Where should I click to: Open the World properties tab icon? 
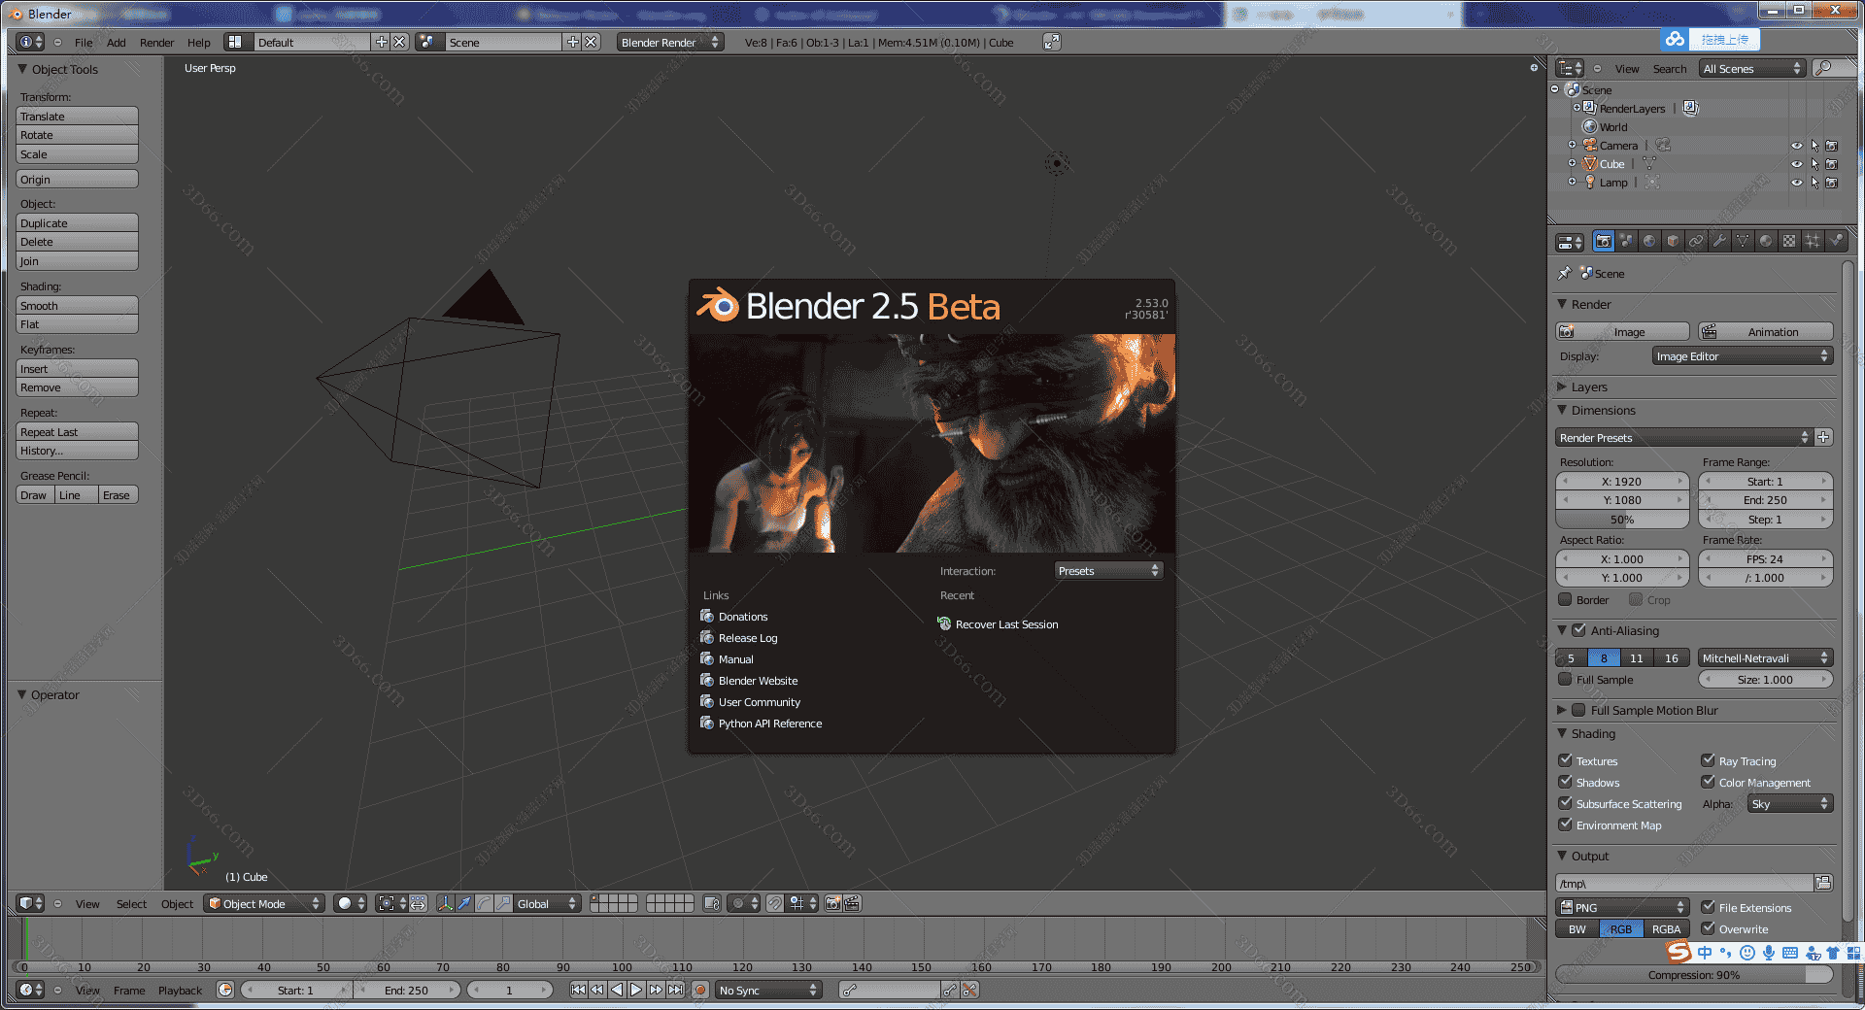click(1649, 241)
